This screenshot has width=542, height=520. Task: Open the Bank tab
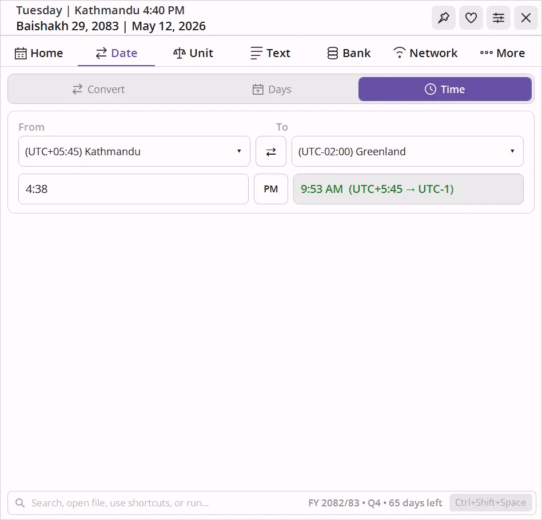tap(348, 53)
